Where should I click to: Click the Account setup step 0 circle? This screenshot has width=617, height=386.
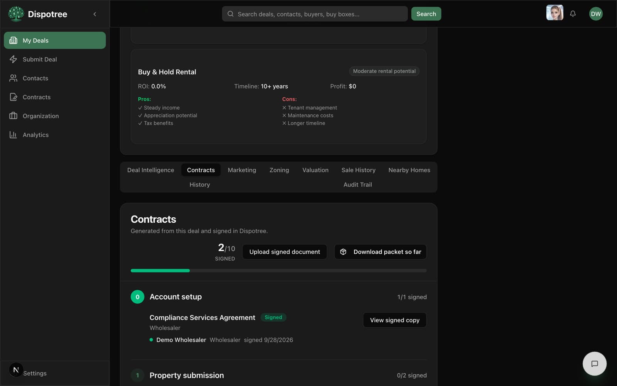[x=137, y=297]
